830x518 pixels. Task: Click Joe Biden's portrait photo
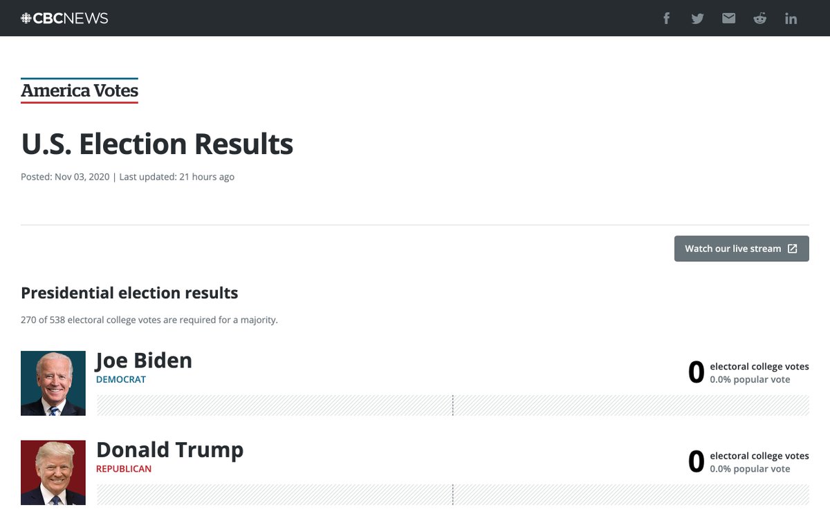53,383
